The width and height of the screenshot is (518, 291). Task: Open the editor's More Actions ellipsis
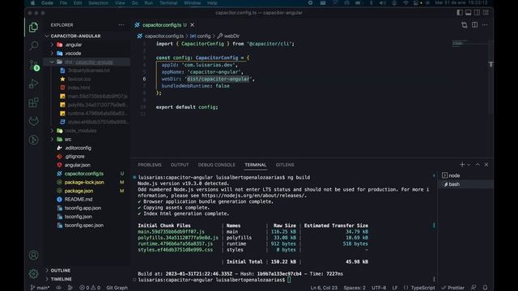pyautogui.click(x=485, y=25)
